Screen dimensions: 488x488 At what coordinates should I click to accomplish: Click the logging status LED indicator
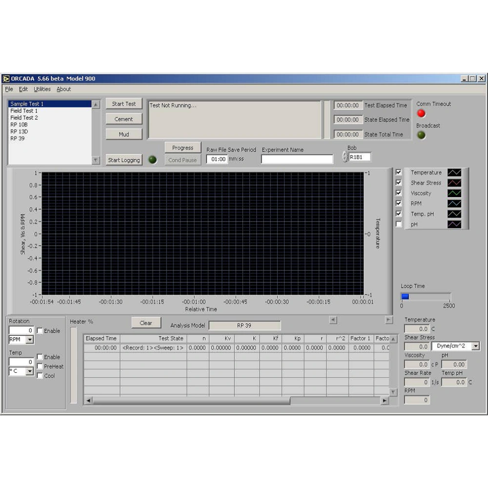click(x=153, y=160)
